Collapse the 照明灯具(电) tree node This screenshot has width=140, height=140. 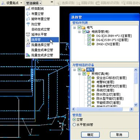coord(79,74)
